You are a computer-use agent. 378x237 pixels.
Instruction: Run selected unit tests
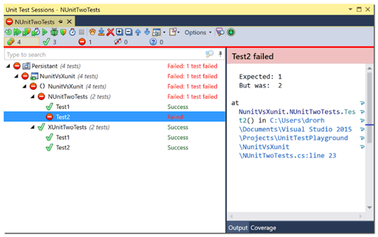click(x=45, y=32)
